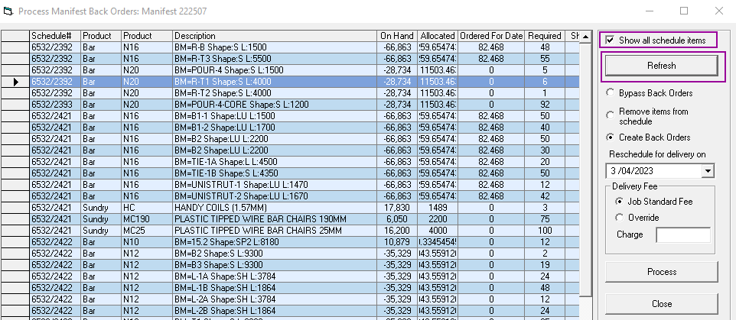Click the Close button
The image size is (736, 320).
(x=661, y=304)
